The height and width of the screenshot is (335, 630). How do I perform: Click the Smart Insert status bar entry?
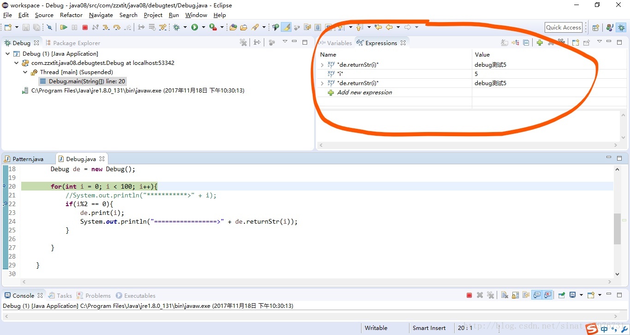[429, 328]
